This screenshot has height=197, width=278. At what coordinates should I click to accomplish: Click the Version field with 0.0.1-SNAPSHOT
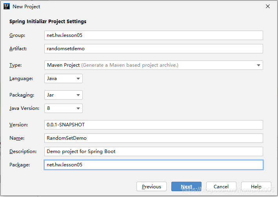click(x=154, y=125)
